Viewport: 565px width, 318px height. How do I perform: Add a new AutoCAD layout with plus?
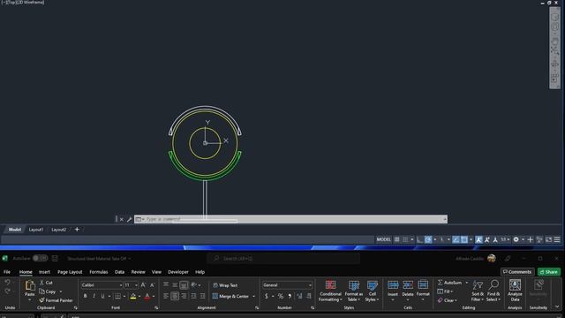[77, 230]
